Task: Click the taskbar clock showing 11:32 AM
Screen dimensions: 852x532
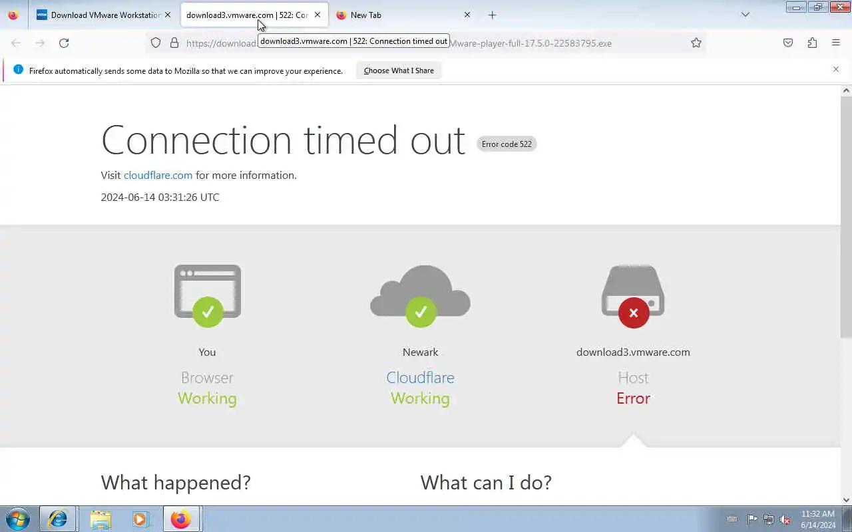Action: click(818, 519)
